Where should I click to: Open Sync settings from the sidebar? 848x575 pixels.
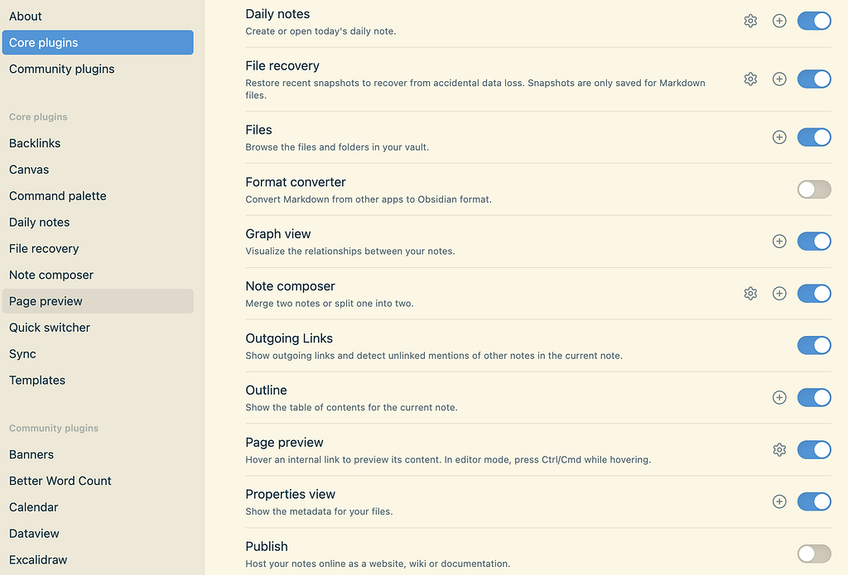(22, 353)
